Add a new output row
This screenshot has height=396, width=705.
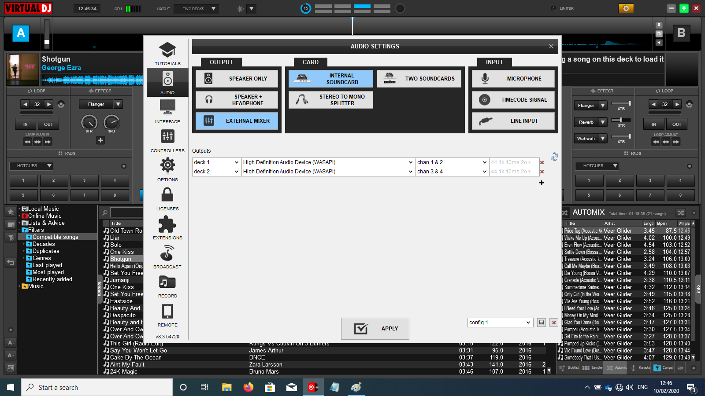click(x=542, y=183)
